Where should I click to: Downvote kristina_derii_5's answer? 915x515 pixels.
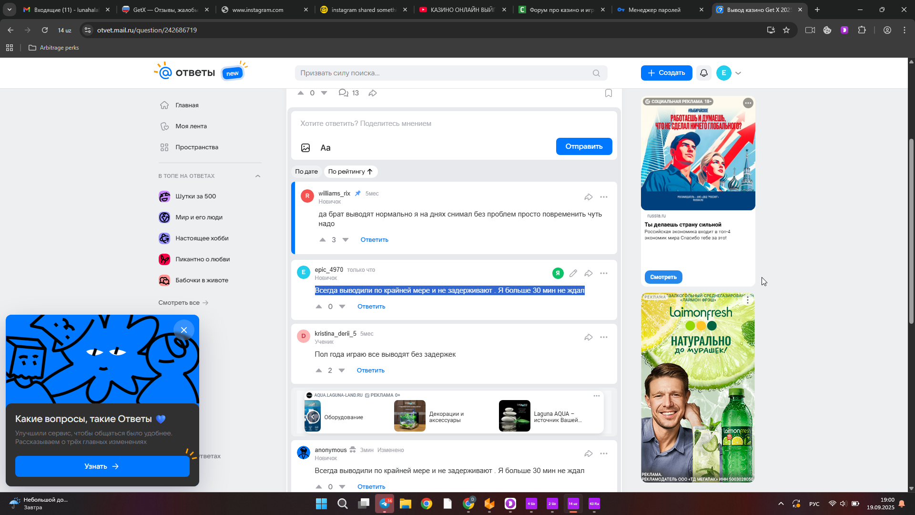(x=342, y=371)
